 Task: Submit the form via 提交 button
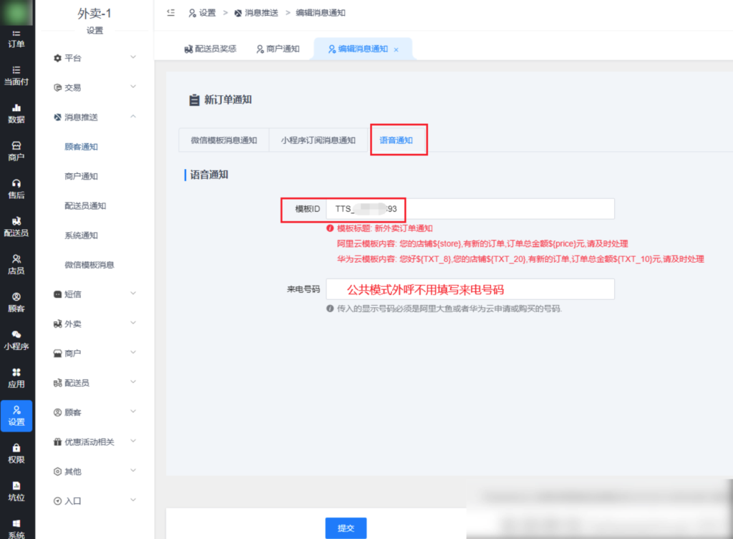click(x=346, y=528)
